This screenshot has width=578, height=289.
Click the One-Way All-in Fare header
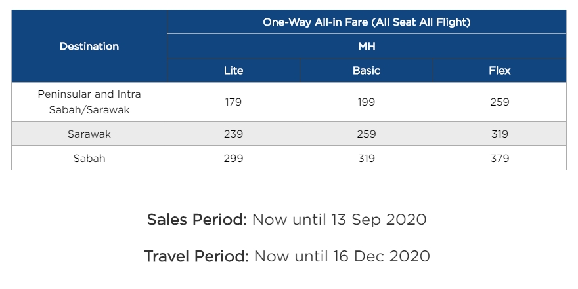[367, 22]
